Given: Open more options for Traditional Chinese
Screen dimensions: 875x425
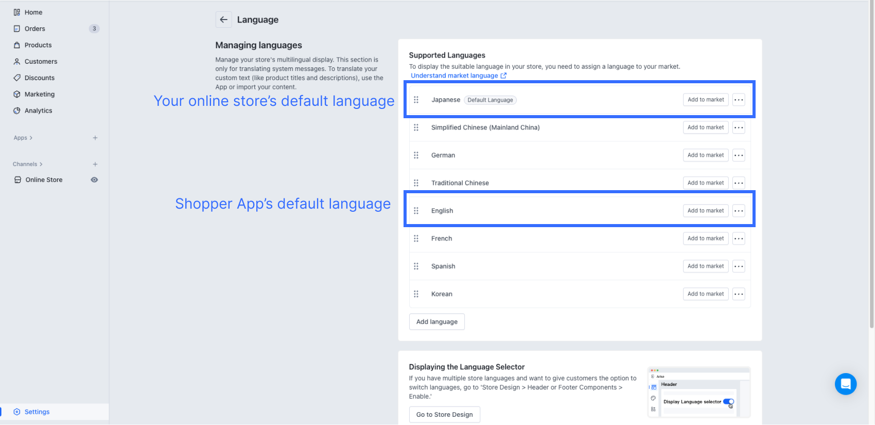Looking at the screenshot, I should point(739,183).
